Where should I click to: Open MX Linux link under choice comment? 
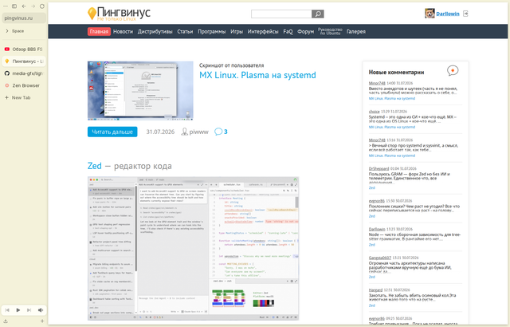pyautogui.click(x=391, y=128)
